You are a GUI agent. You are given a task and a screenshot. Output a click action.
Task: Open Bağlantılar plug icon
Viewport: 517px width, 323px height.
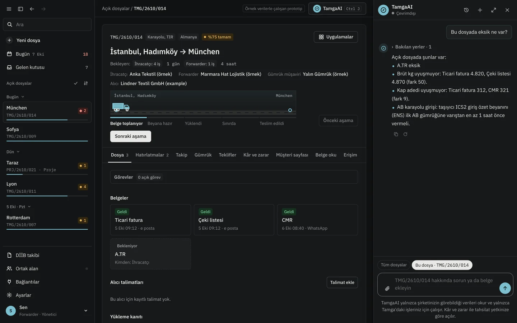click(9, 282)
